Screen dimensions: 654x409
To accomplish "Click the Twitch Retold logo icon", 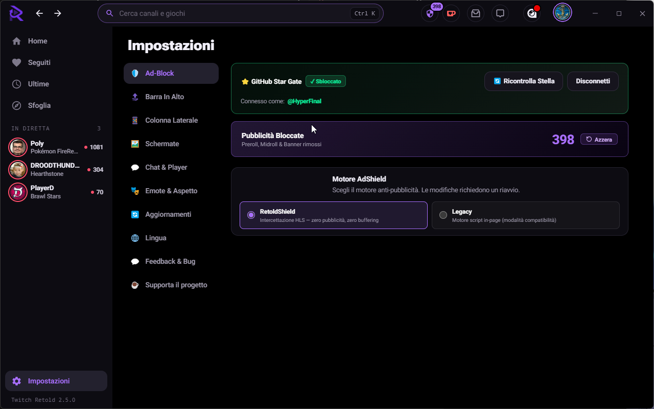I will pyautogui.click(x=16, y=13).
